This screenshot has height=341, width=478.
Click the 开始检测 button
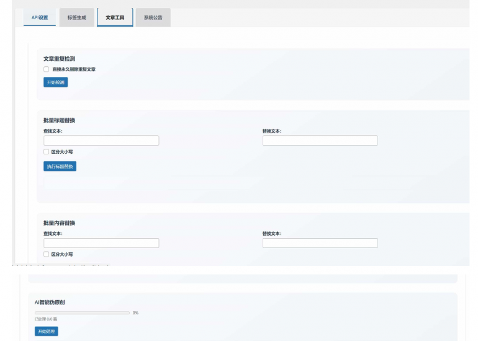55,82
